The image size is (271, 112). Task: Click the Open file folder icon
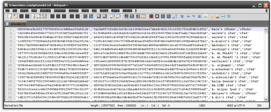click(x=16, y=16)
